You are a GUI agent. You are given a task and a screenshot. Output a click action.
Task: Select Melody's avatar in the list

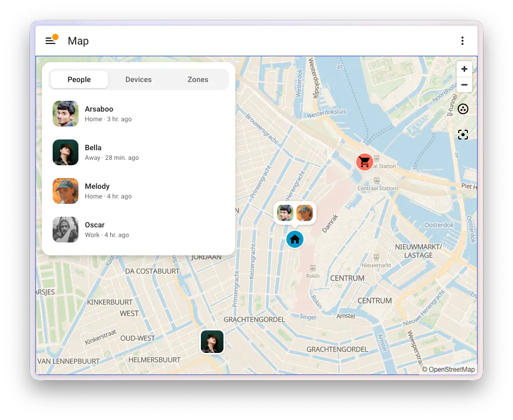click(x=66, y=191)
